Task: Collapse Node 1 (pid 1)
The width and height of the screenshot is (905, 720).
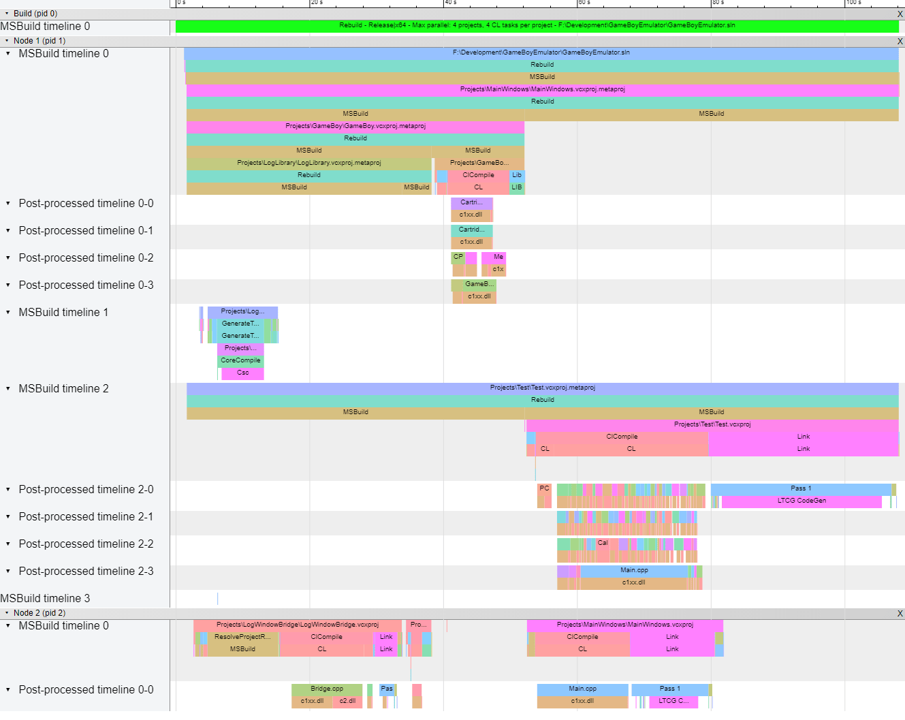Action: [x=6, y=41]
